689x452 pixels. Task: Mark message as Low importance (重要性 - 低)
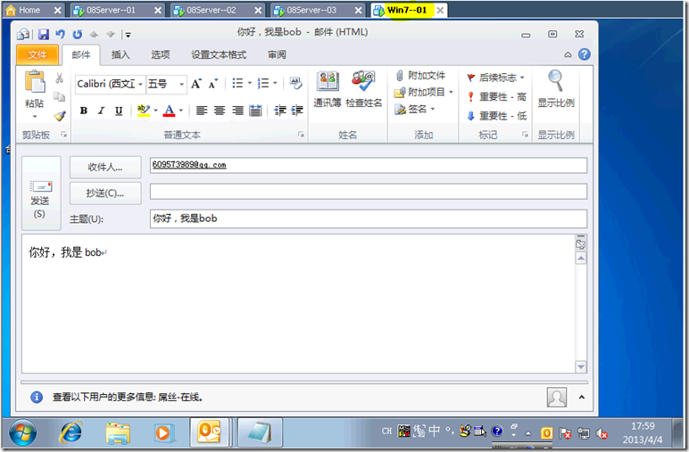click(x=496, y=116)
